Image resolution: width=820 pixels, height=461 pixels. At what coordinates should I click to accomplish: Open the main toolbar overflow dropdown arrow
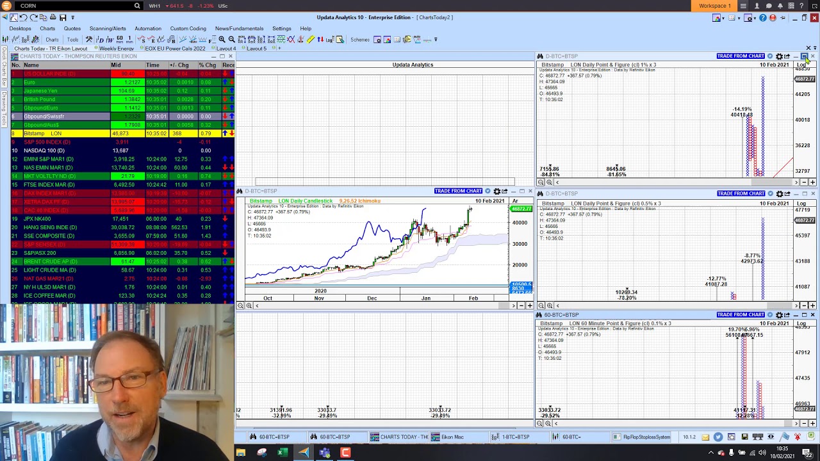436,39
